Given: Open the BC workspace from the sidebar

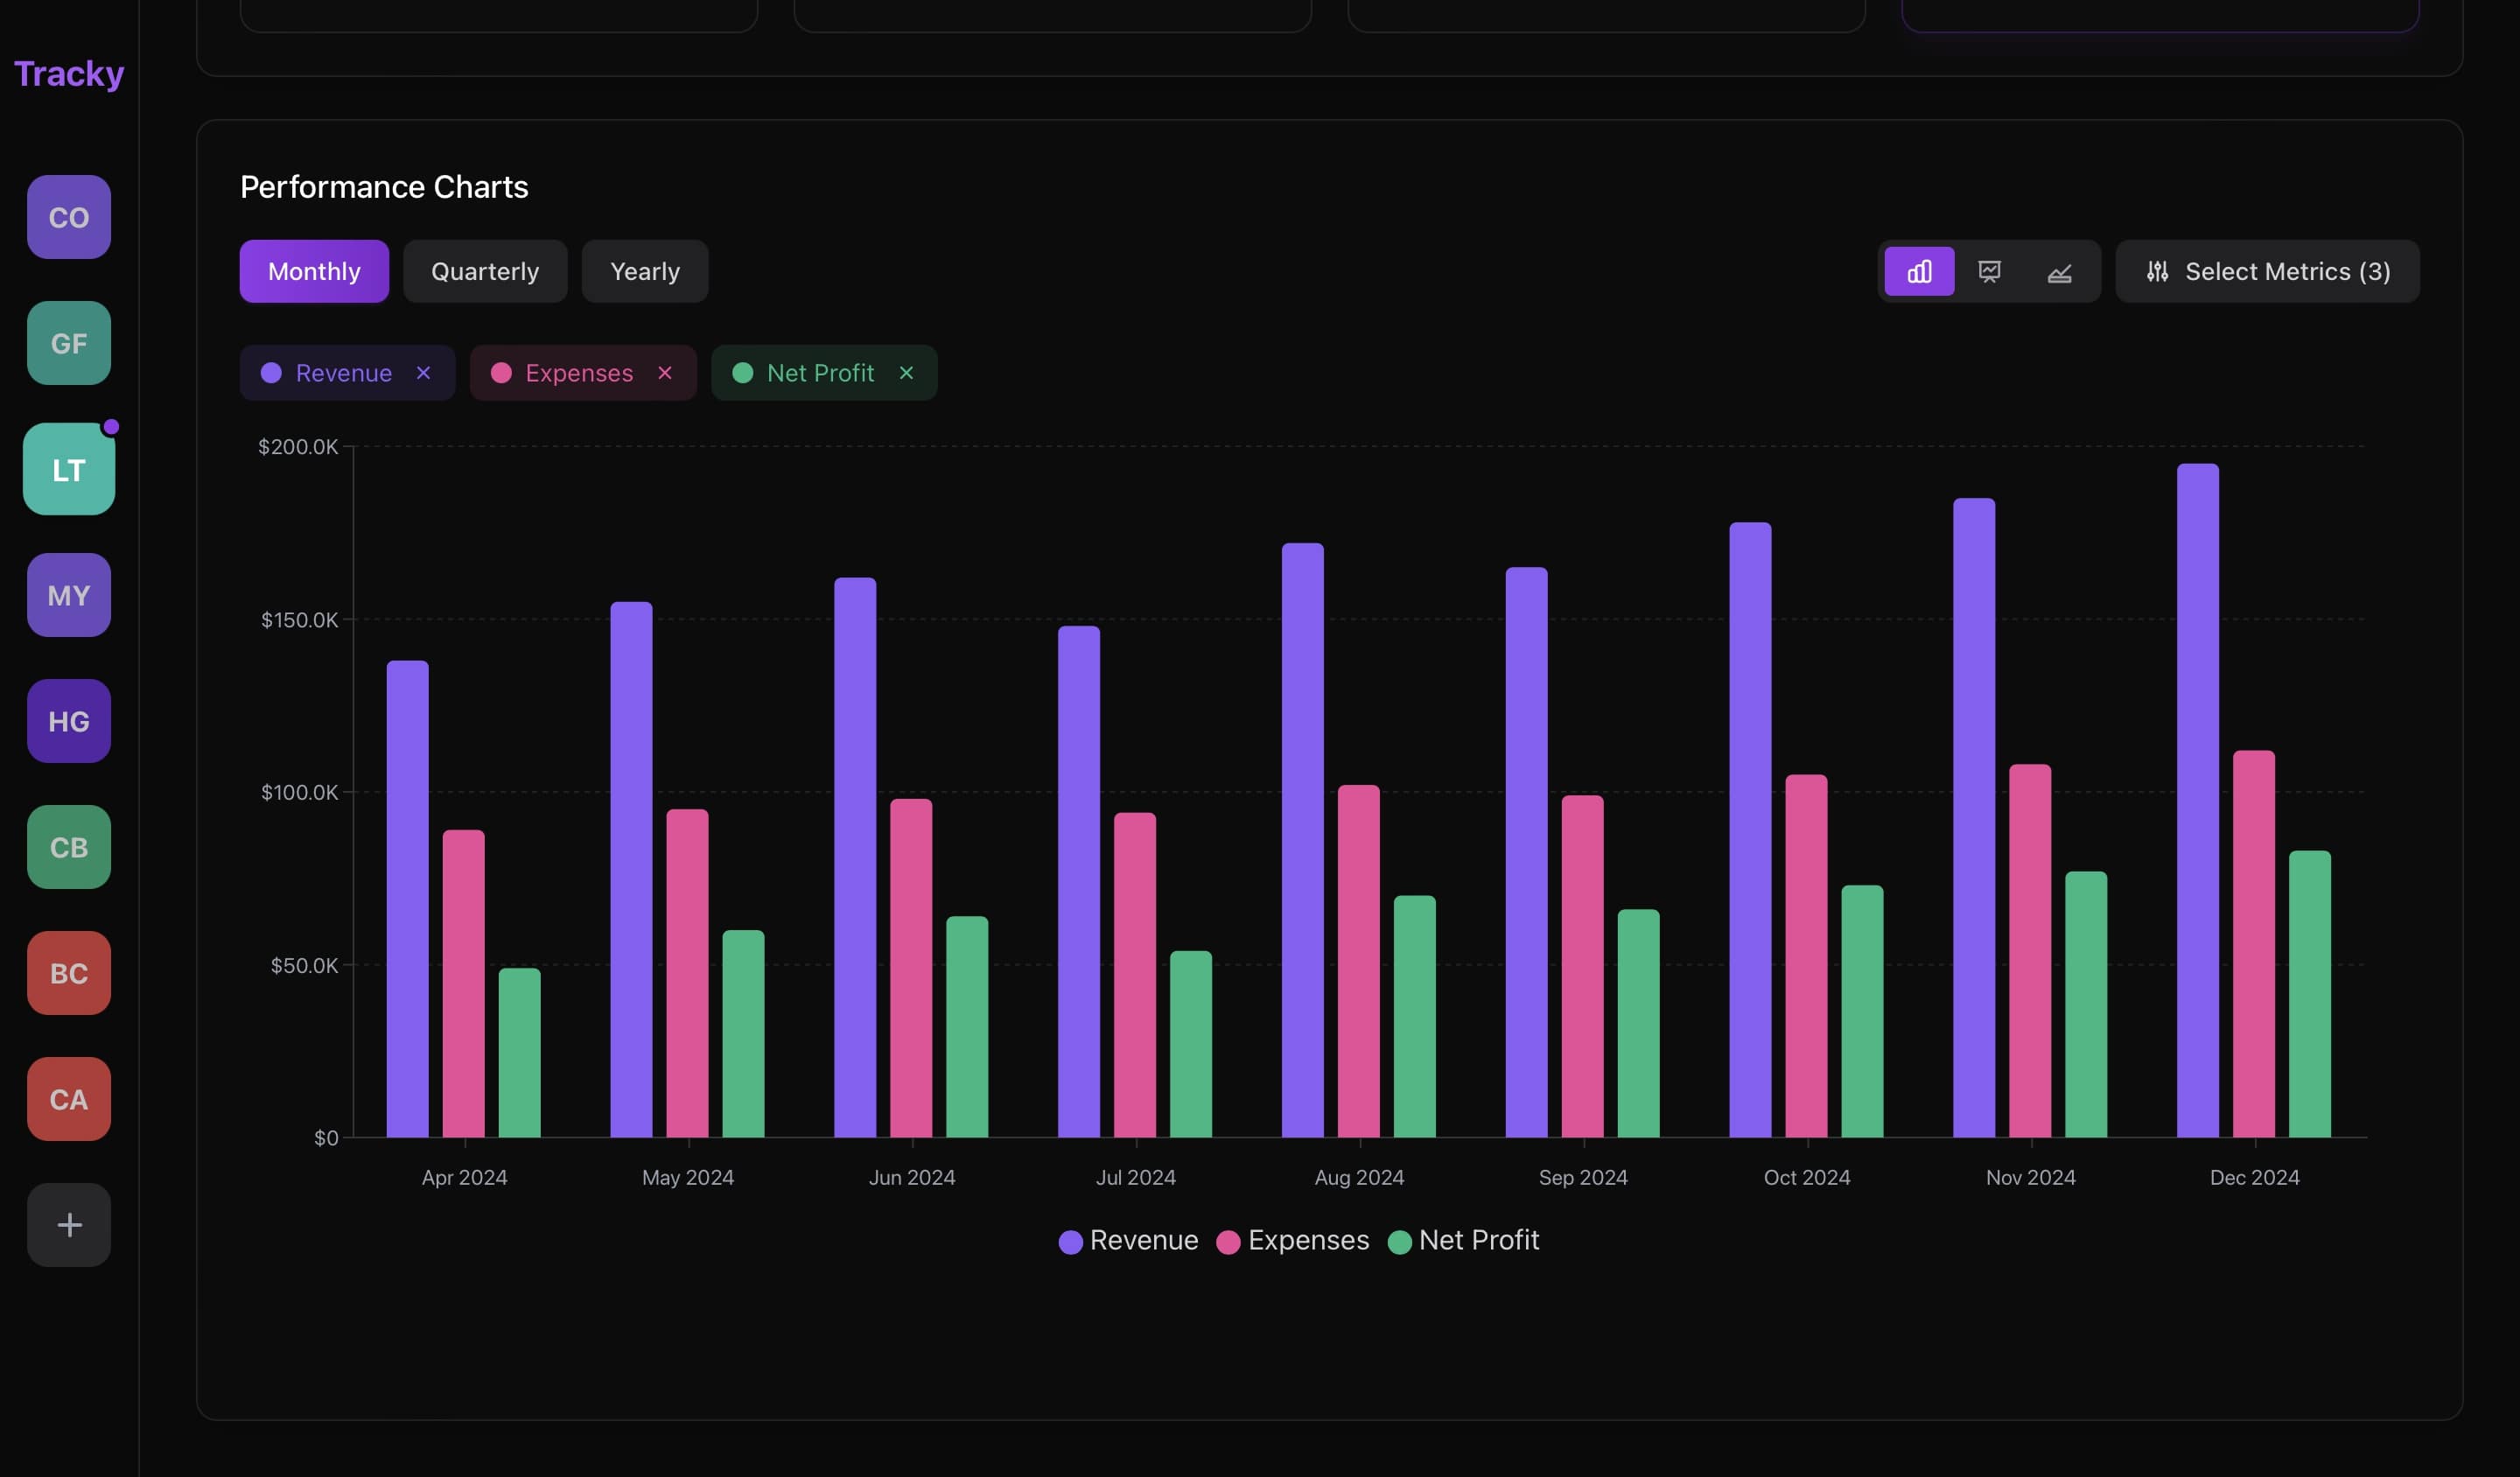Looking at the screenshot, I should 68,972.
